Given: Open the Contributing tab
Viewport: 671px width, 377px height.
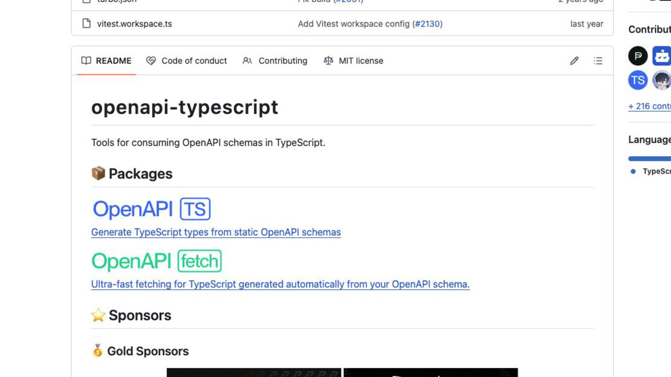Looking at the screenshot, I should point(275,61).
